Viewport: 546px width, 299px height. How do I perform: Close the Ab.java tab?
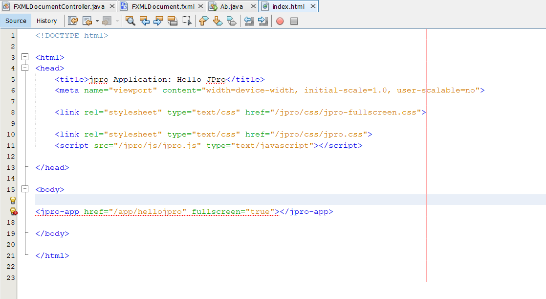tap(254, 6)
